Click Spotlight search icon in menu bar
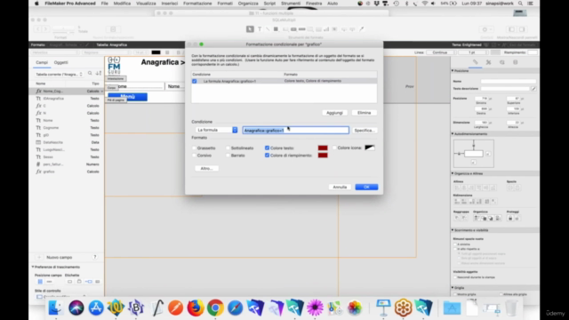The image size is (569, 320). click(x=520, y=4)
